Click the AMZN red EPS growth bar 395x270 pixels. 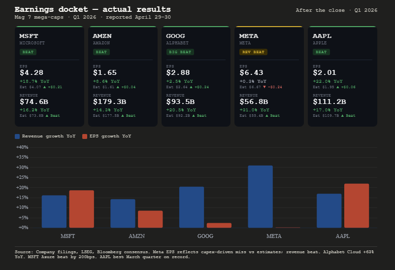(x=150, y=219)
